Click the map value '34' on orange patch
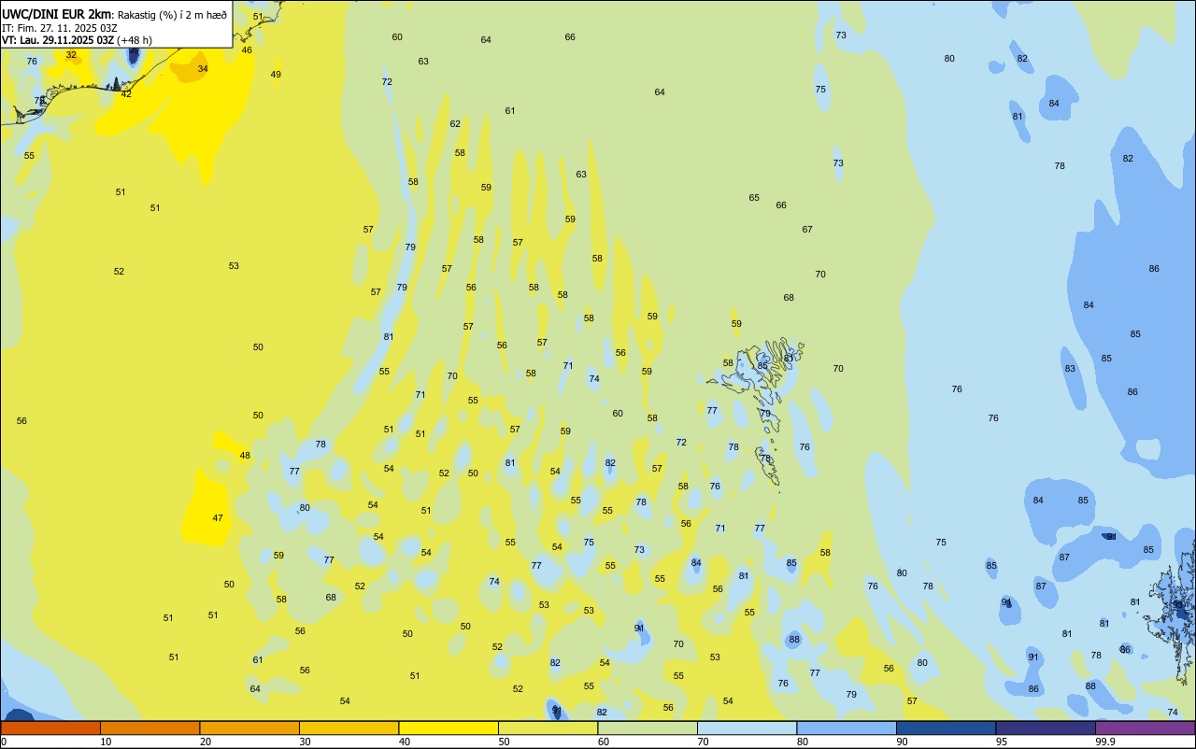 203,69
